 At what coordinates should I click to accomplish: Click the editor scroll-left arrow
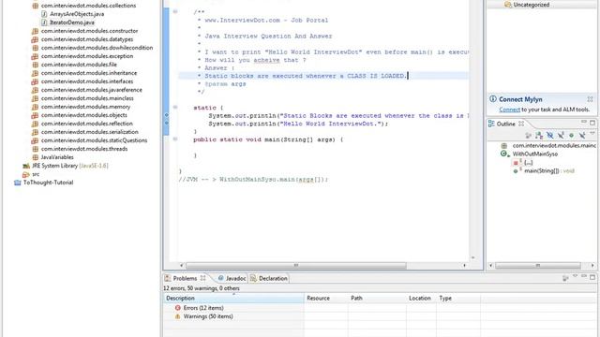tap(181, 265)
